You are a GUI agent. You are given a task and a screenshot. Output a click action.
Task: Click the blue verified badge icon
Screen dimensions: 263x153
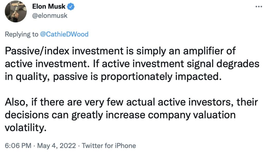[x=71, y=6]
